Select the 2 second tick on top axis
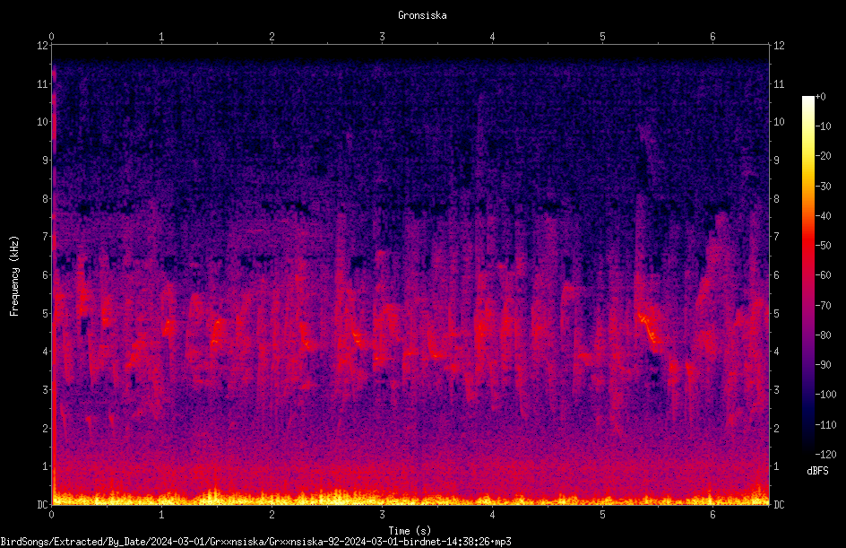Viewport: 846px width, 548px height. pos(272,37)
